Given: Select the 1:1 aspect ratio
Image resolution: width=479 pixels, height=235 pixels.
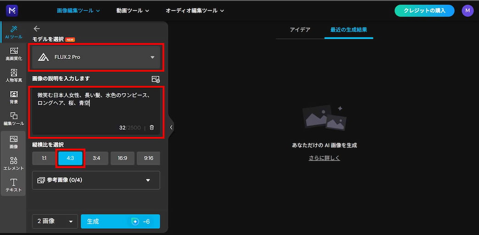Looking at the screenshot, I should click(x=45, y=158).
